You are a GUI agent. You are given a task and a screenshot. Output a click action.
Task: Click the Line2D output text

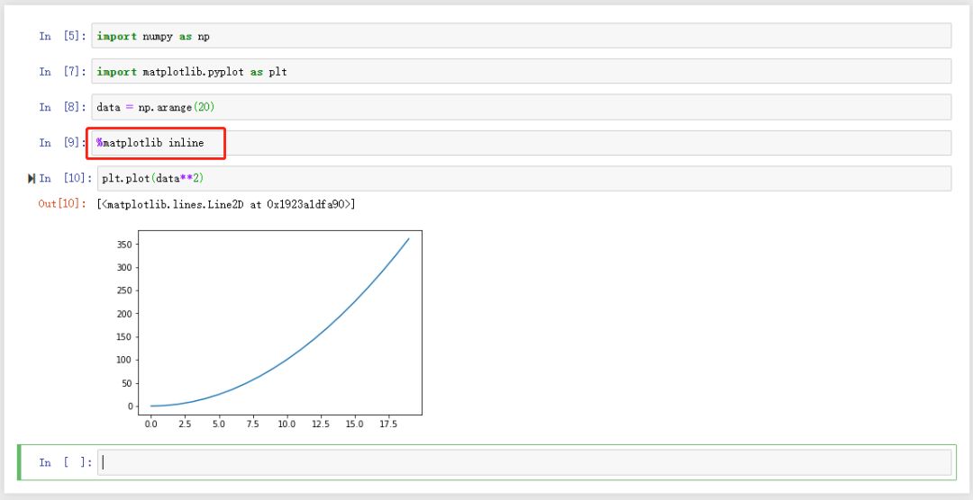[x=225, y=204]
